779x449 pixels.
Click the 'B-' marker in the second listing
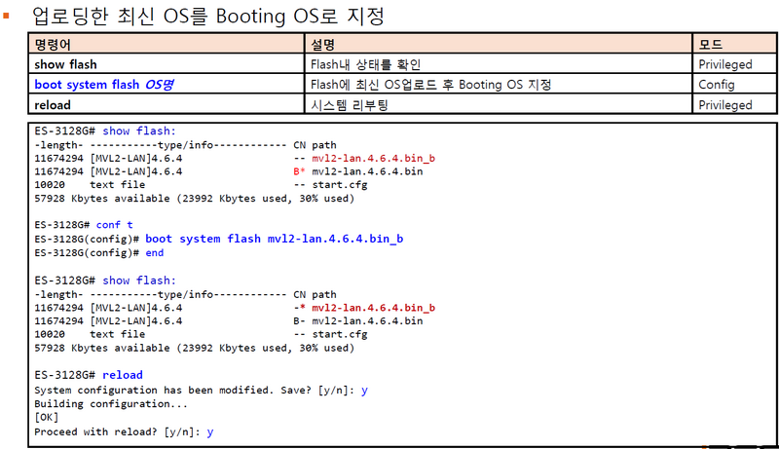coord(299,321)
